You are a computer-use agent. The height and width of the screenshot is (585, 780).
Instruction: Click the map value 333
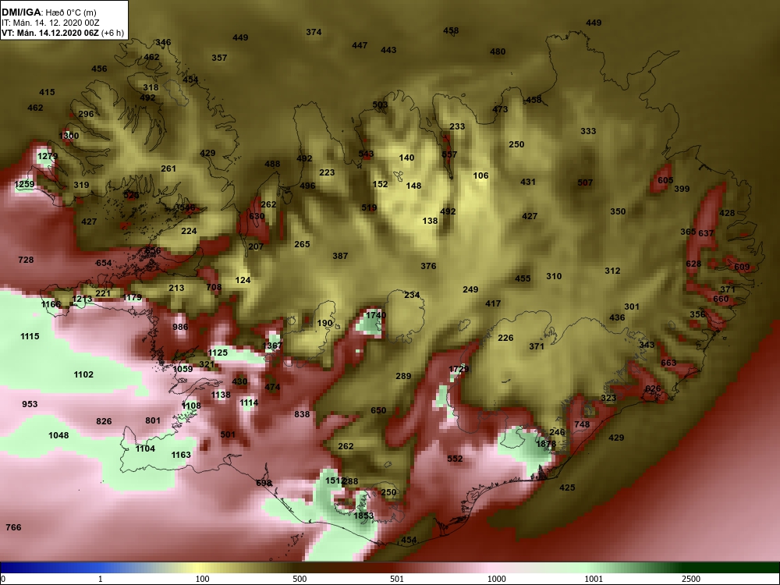pyautogui.click(x=588, y=131)
